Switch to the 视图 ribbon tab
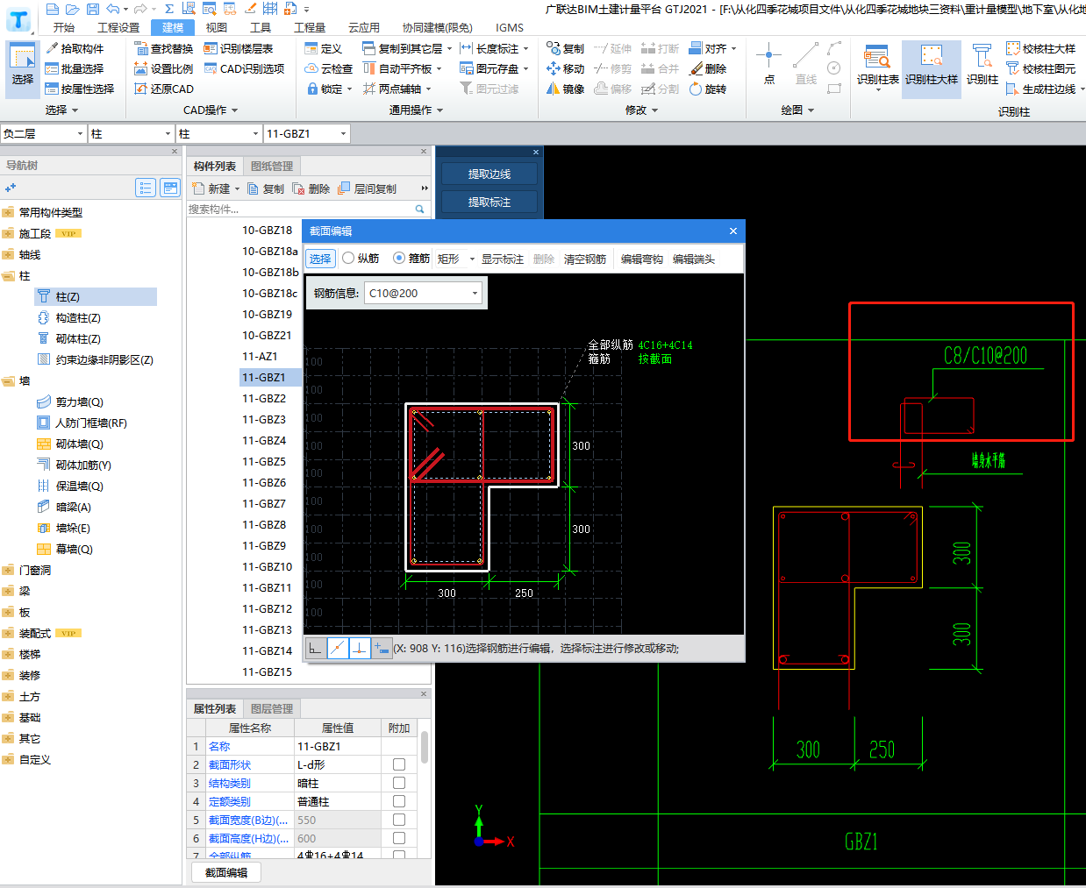This screenshot has height=888, width=1086. pyautogui.click(x=217, y=27)
